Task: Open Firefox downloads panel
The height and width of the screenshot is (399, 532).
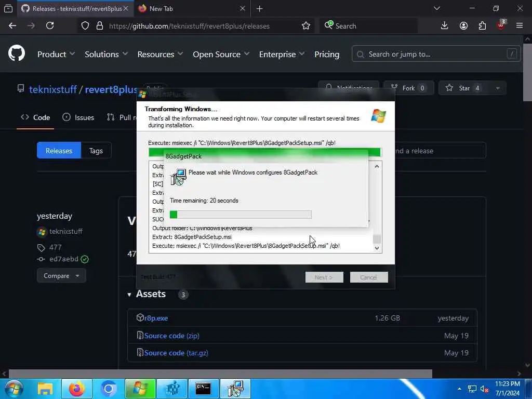Action: (x=444, y=26)
